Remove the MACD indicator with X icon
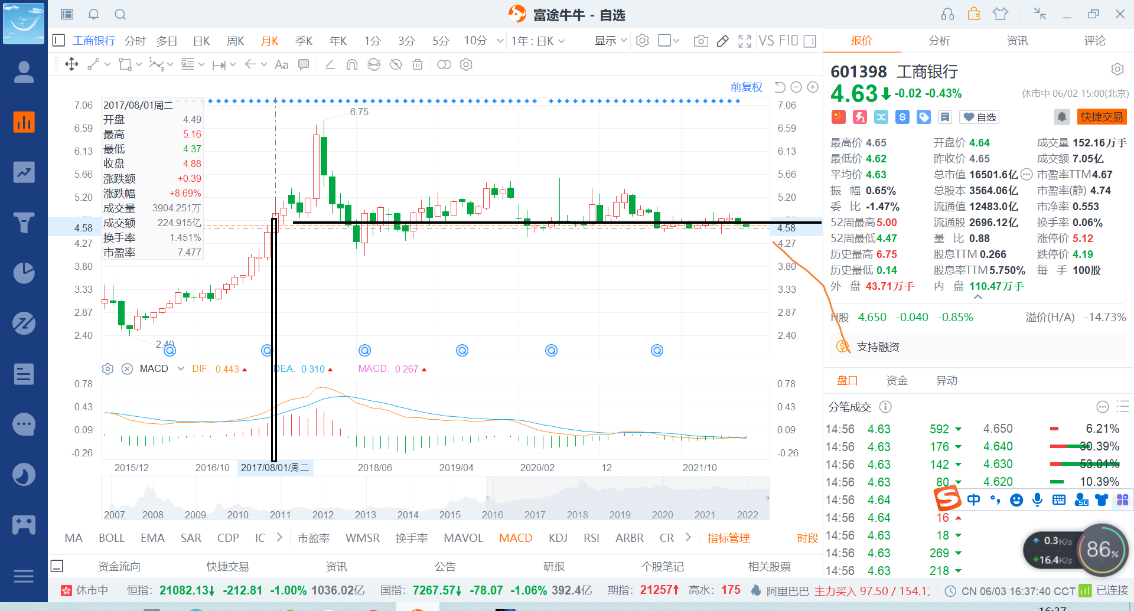Screen dimensions: 1134x611 pos(127,369)
